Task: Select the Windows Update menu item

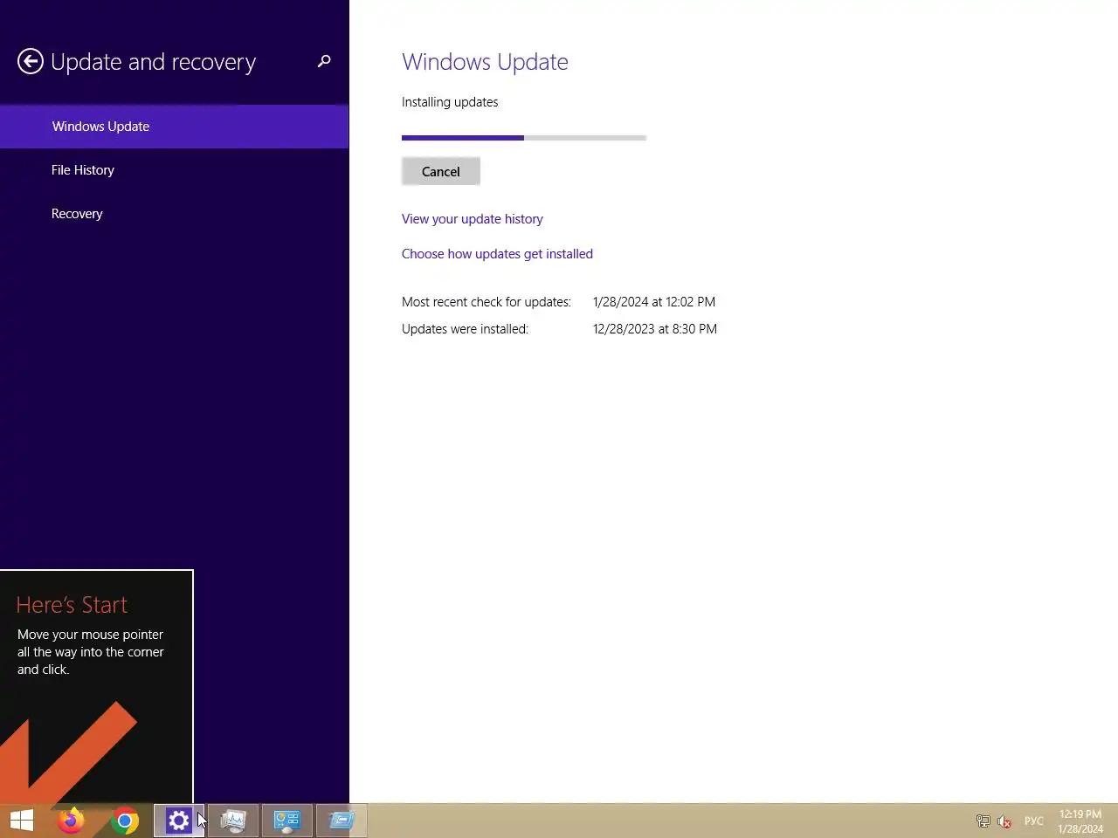Action: click(175, 127)
